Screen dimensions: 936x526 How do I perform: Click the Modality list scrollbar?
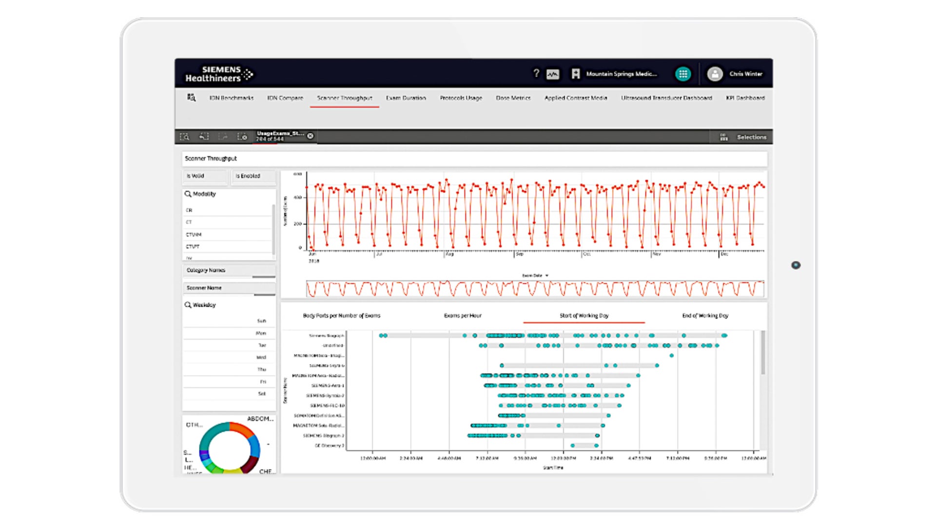coord(273,229)
